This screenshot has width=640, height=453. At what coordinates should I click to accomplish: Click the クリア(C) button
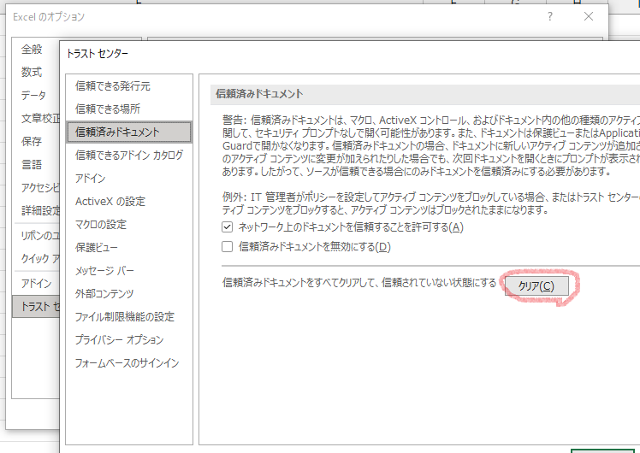[x=536, y=285]
